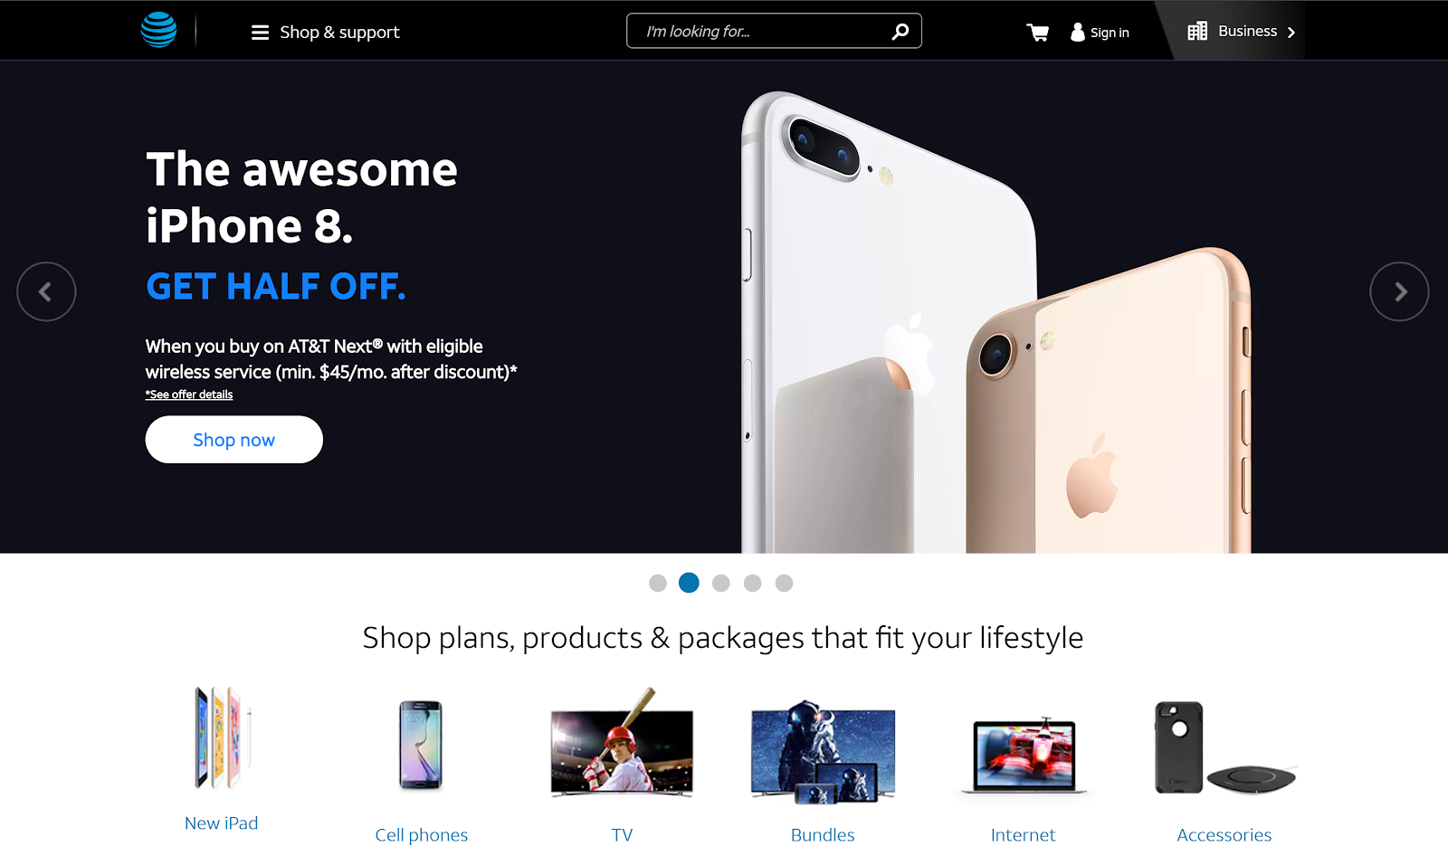Image resolution: width=1448 pixels, height=856 pixels.
Task: Select the fifth carousel dot
Action: (x=784, y=584)
